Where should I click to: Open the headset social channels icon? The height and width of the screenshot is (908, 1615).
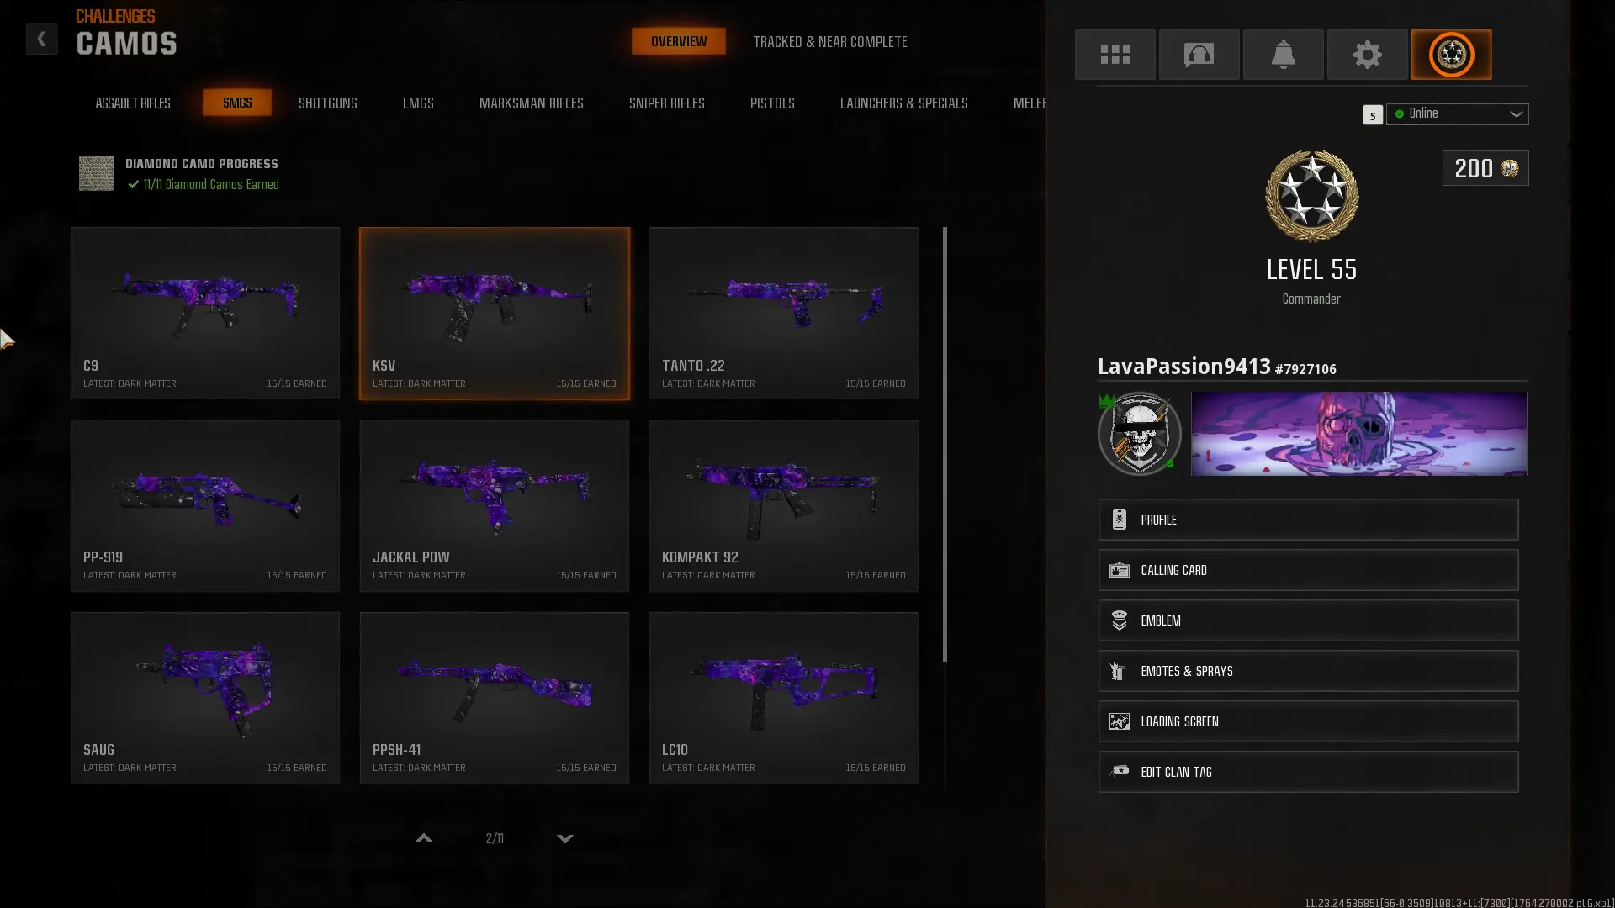[1199, 55]
